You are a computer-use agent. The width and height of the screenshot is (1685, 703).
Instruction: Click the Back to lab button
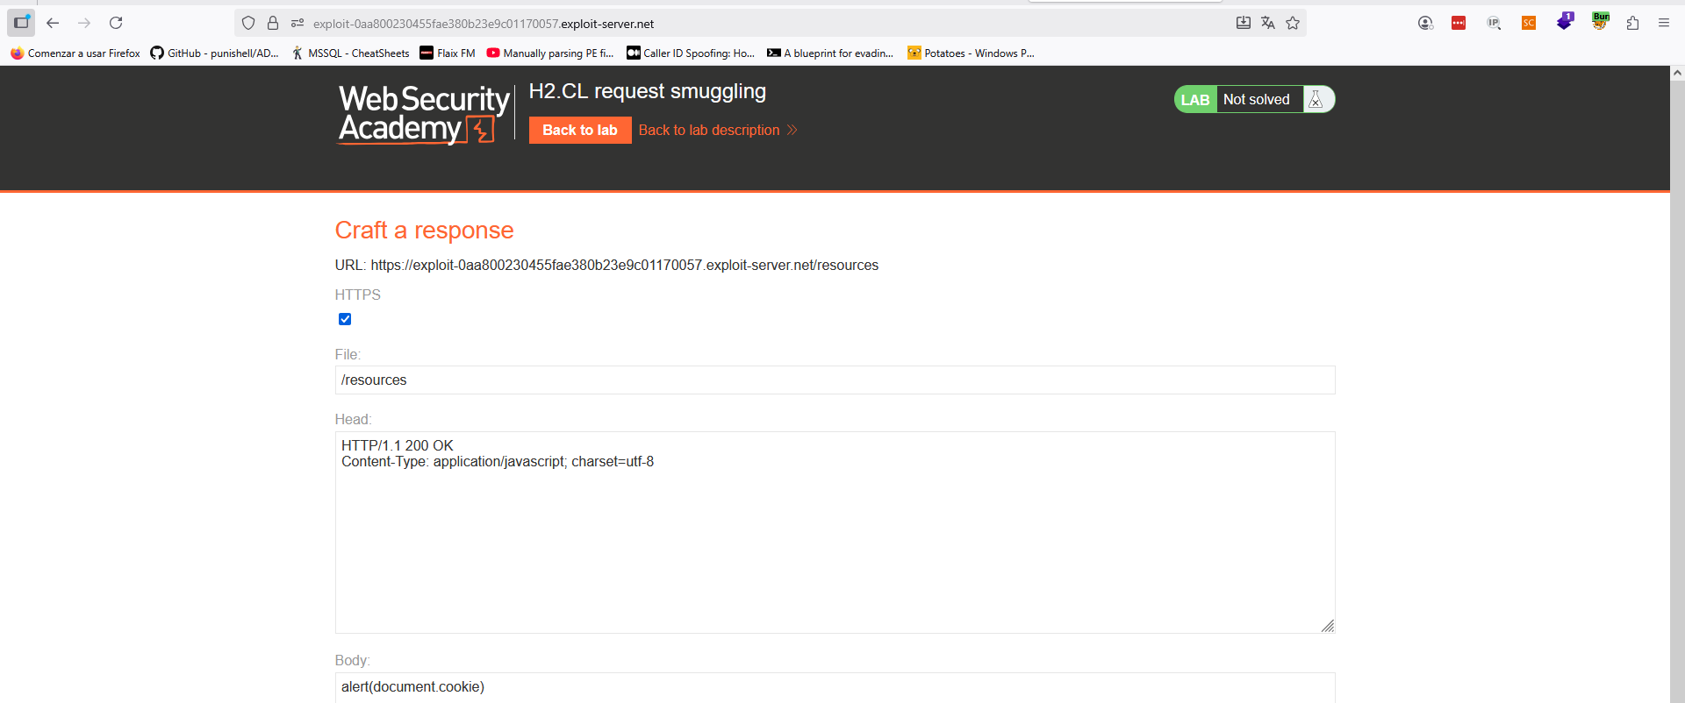click(579, 130)
